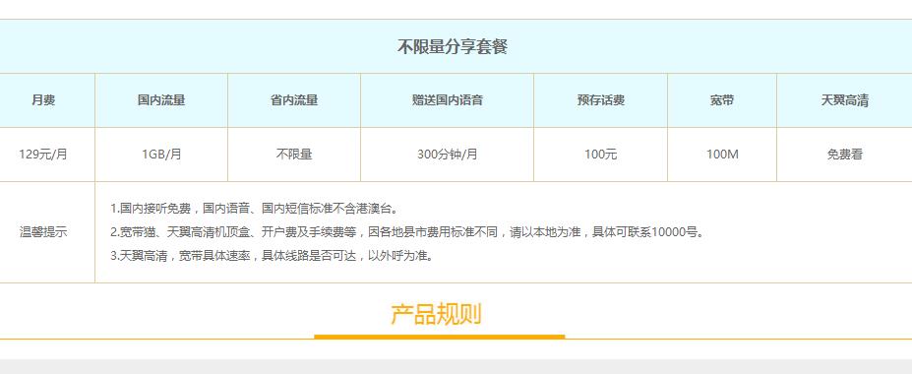Select the 月费 column header
This screenshot has width=912, height=374.
point(43,100)
